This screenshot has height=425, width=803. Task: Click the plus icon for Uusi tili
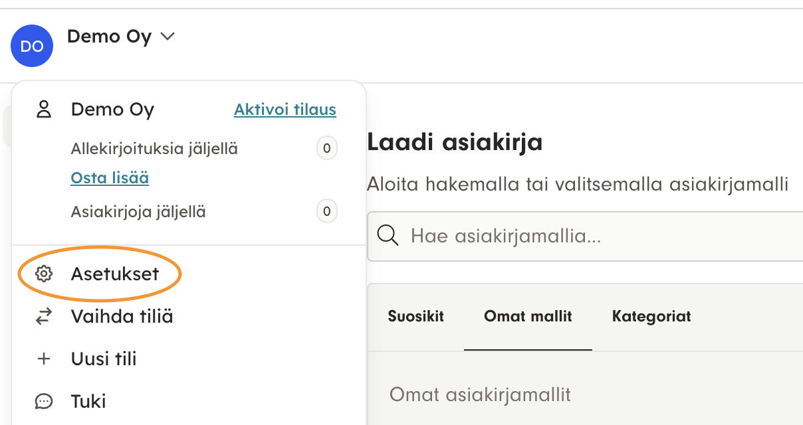point(44,359)
